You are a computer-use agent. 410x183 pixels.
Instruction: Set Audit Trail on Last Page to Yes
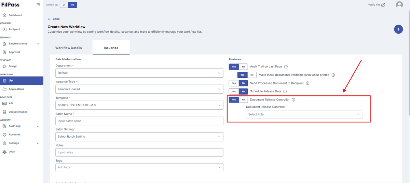(x=234, y=67)
